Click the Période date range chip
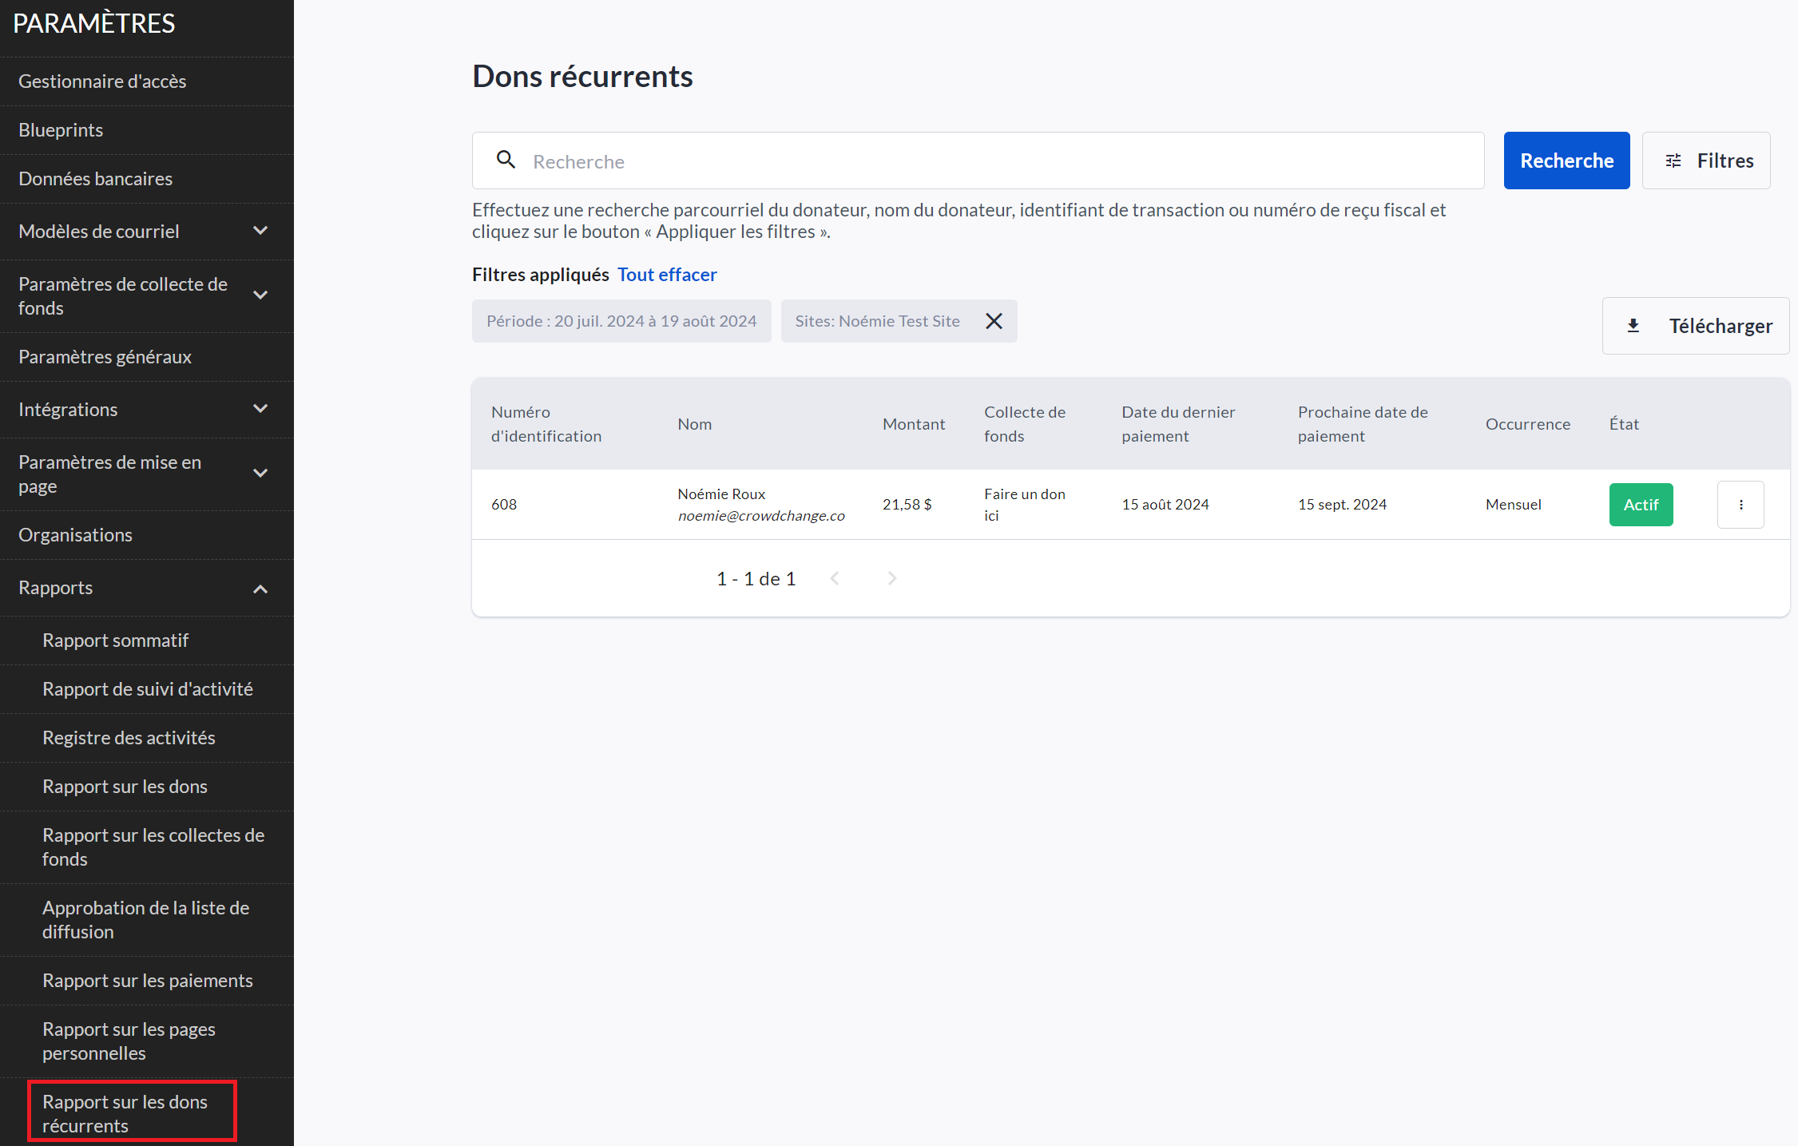1798x1146 pixels. click(621, 321)
